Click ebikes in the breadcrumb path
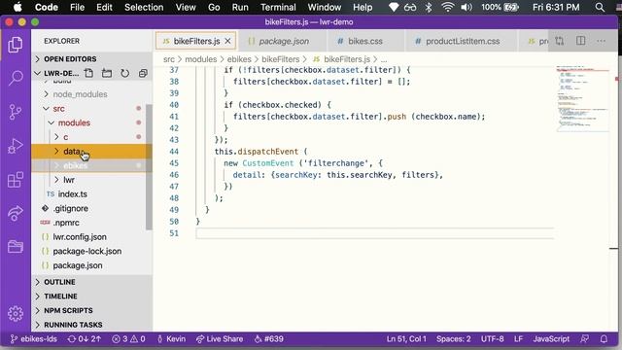Viewport: 622px width, 350px height. 239,59
